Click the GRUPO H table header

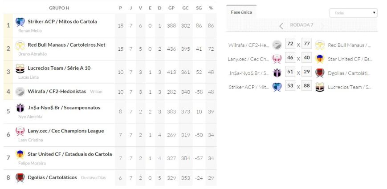pos(59,8)
